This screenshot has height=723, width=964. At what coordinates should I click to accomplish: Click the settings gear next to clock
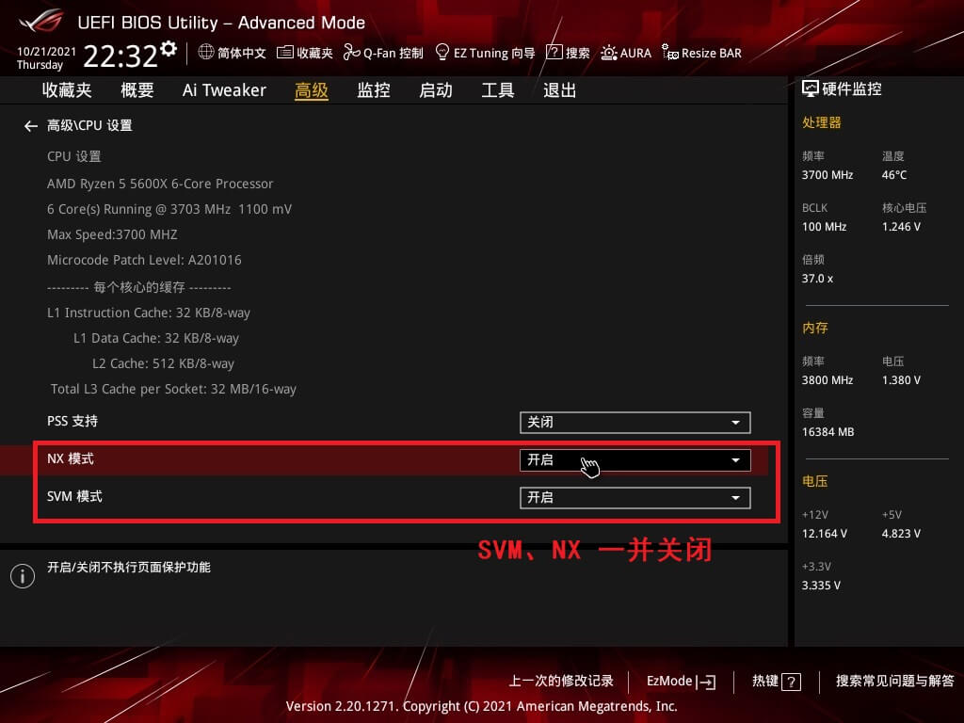pyautogui.click(x=169, y=48)
